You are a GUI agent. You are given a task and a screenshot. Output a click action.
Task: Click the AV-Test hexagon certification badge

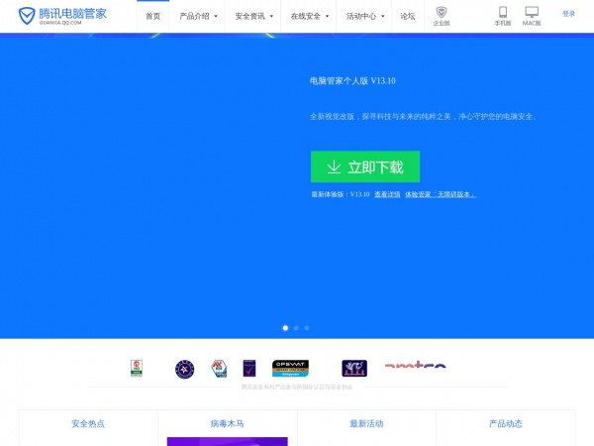tap(219, 369)
